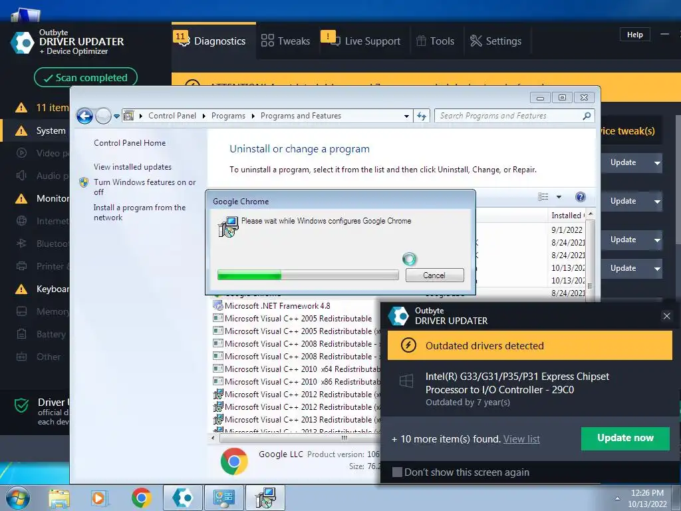
Task: Check Don't show this screen again
Action: click(397, 472)
